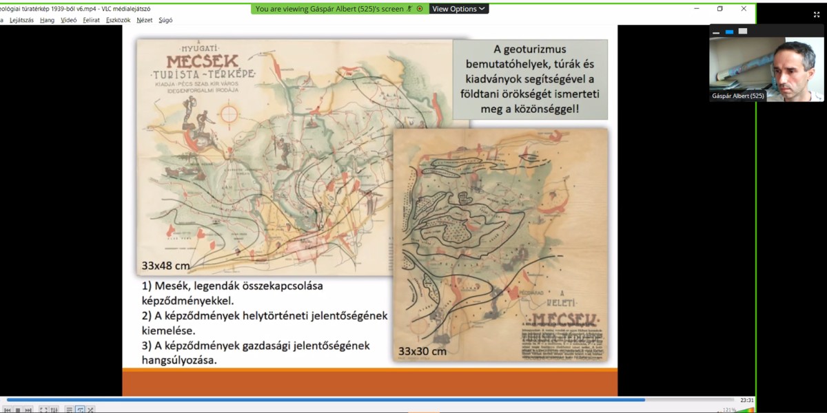This screenshot has height=413, width=827.
Task: Close the shared VLC window
Action: click(744, 8)
